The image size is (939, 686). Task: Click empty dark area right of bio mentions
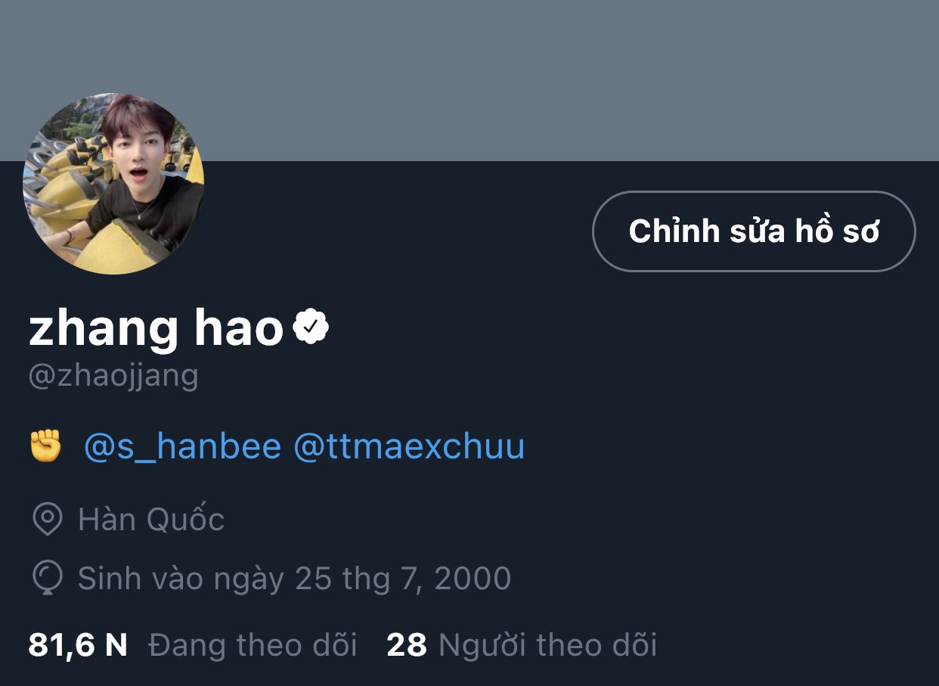(x=726, y=446)
